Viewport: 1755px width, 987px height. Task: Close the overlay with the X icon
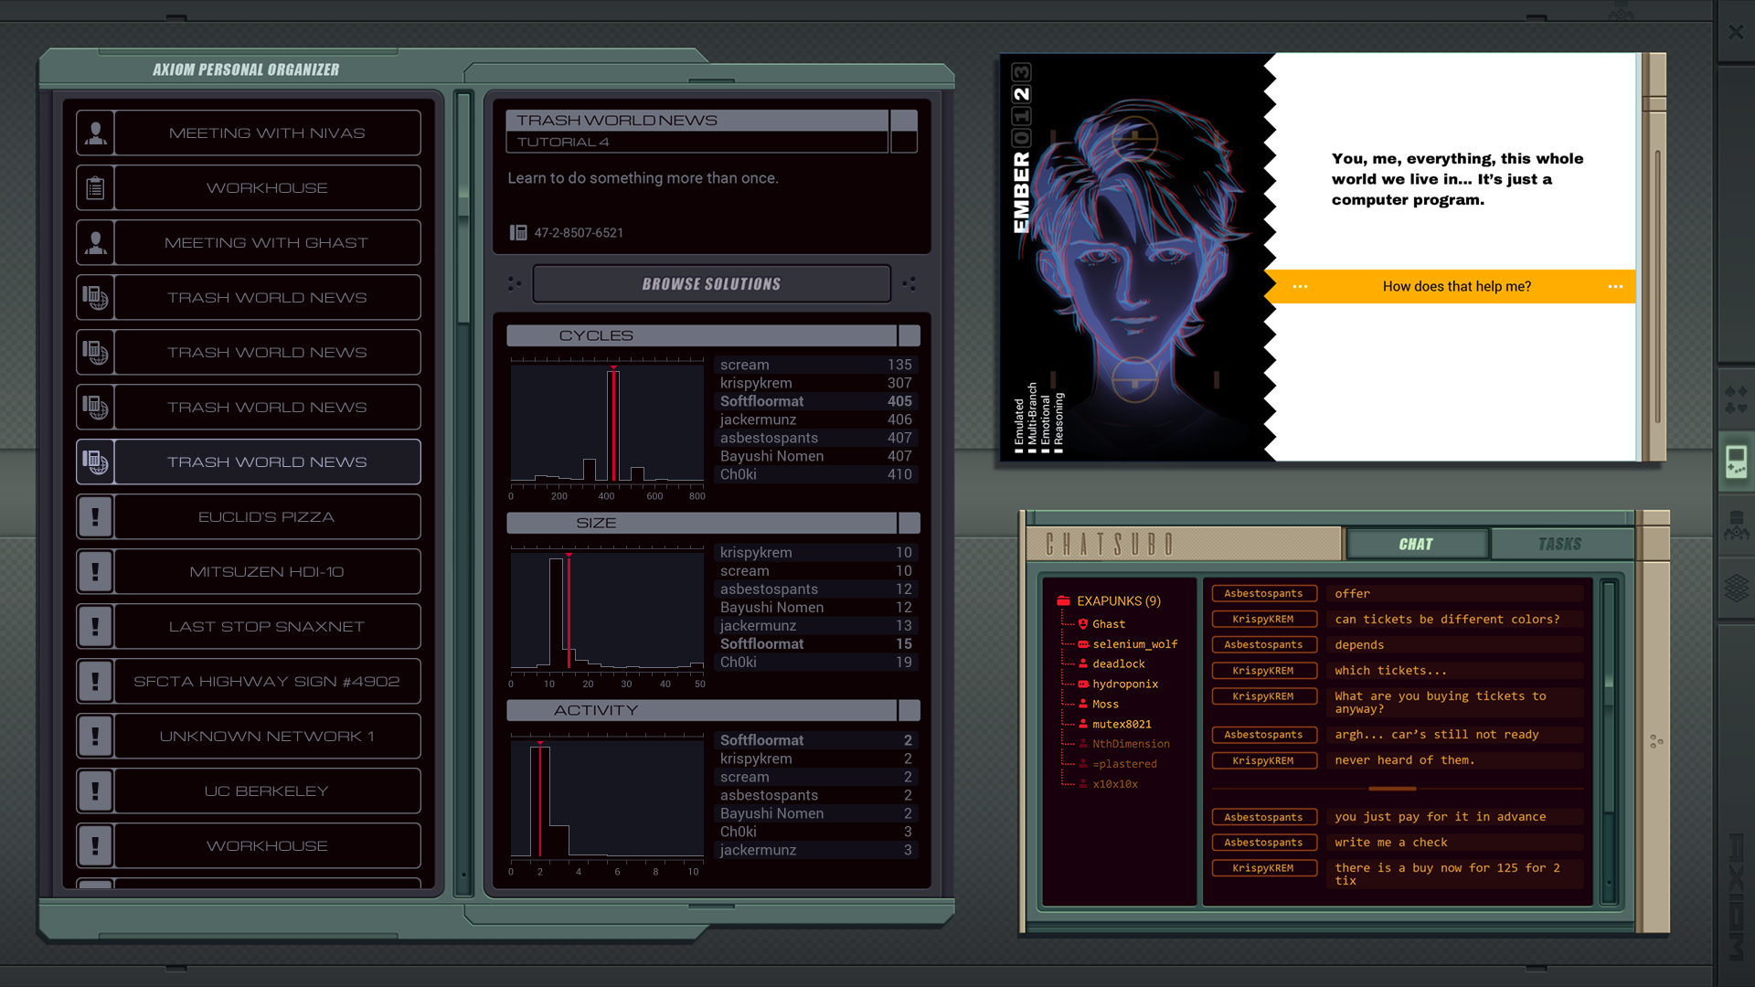tap(1736, 32)
